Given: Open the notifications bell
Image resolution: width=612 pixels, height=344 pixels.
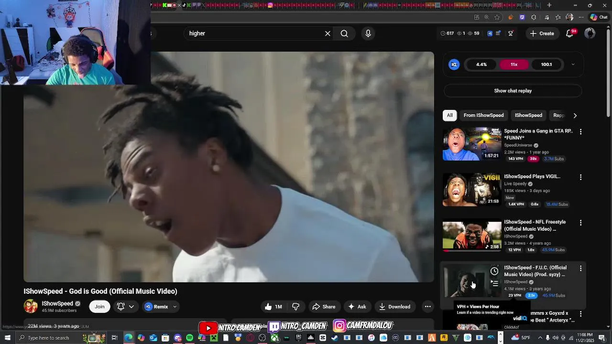Looking at the screenshot, I should (x=569, y=33).
